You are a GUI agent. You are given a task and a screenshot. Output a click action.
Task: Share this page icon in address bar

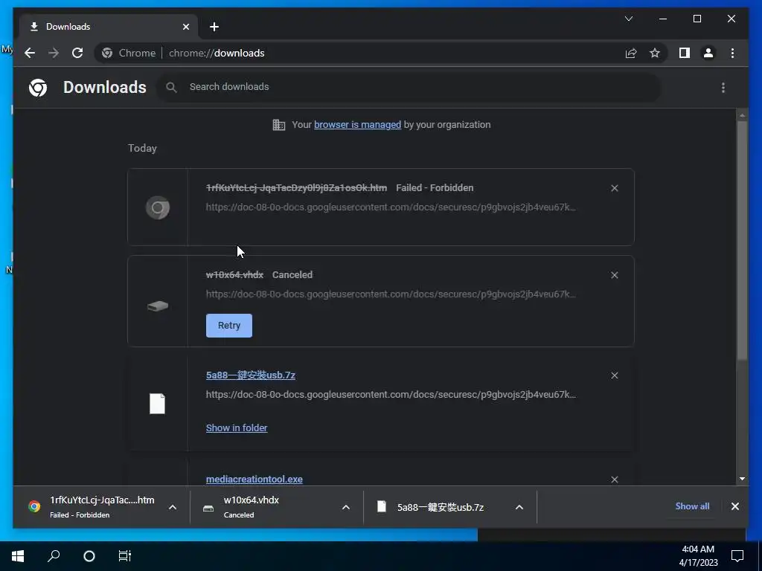coord(631,53)
